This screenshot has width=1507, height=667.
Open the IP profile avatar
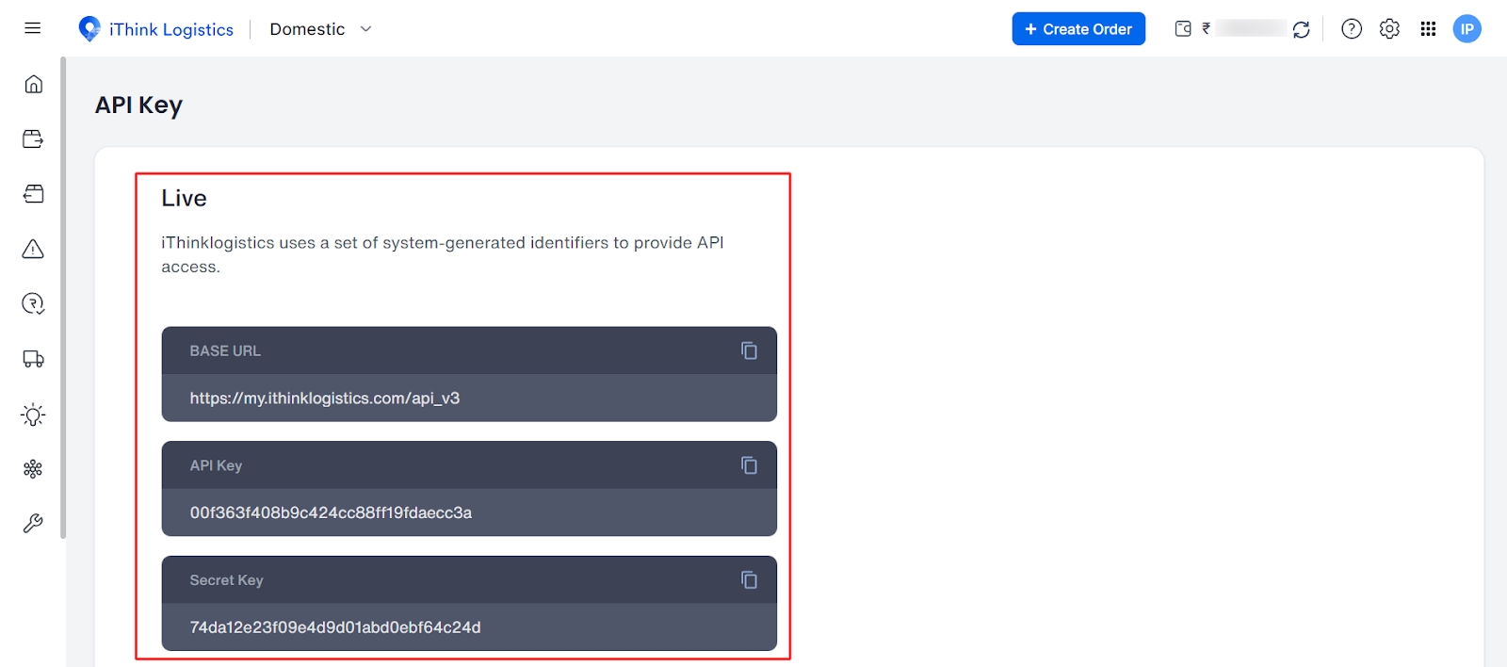(x=1466, y=29)
